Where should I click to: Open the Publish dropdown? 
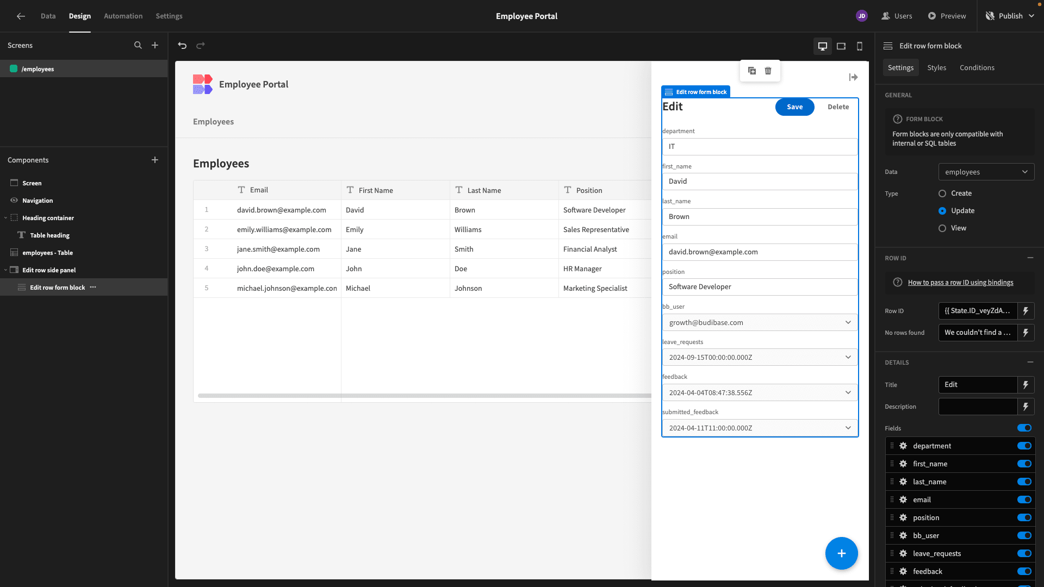[1010, 16]
